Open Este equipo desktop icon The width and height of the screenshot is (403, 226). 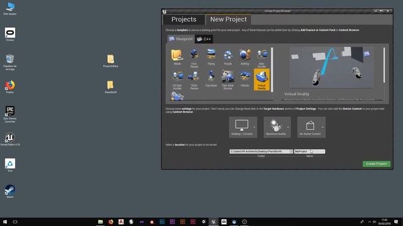coord(10,8)
